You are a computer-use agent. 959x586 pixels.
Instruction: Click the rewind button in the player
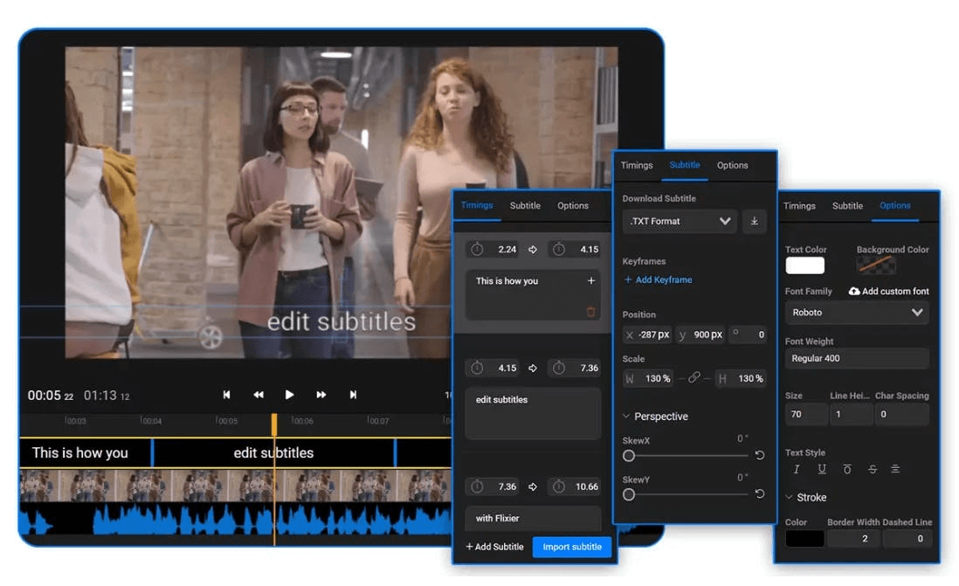point(259,395)
